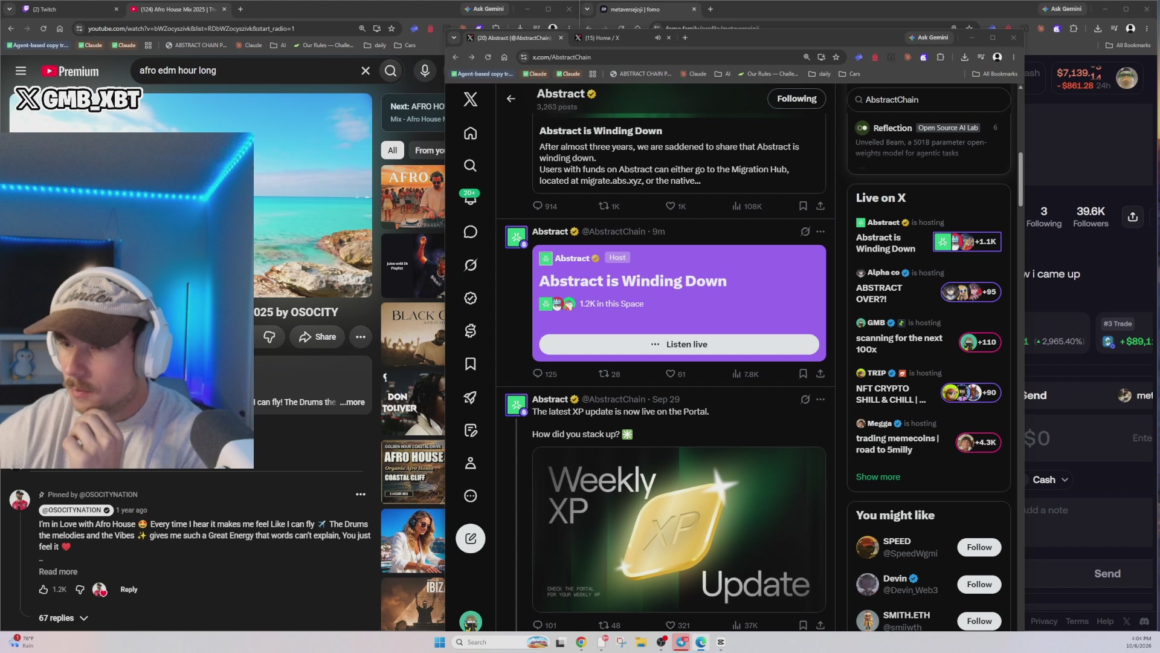1160x653 pixels.
Task: Expand video description with ...more
Action: 353,402
